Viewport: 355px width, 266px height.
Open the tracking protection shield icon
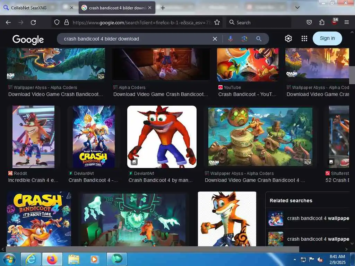point(57,22)
